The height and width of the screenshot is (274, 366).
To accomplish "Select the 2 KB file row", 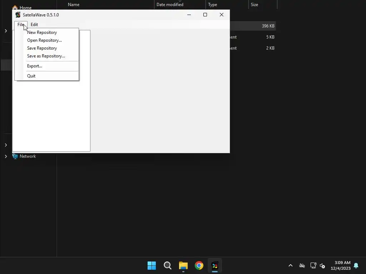I will [253, 48].
